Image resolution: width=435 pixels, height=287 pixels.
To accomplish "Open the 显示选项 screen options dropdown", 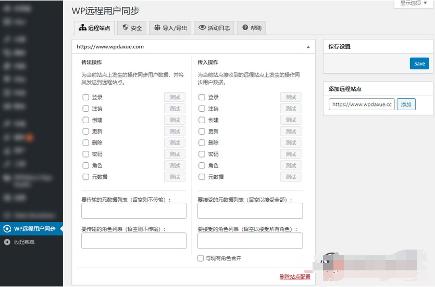I will click(413, 3).
